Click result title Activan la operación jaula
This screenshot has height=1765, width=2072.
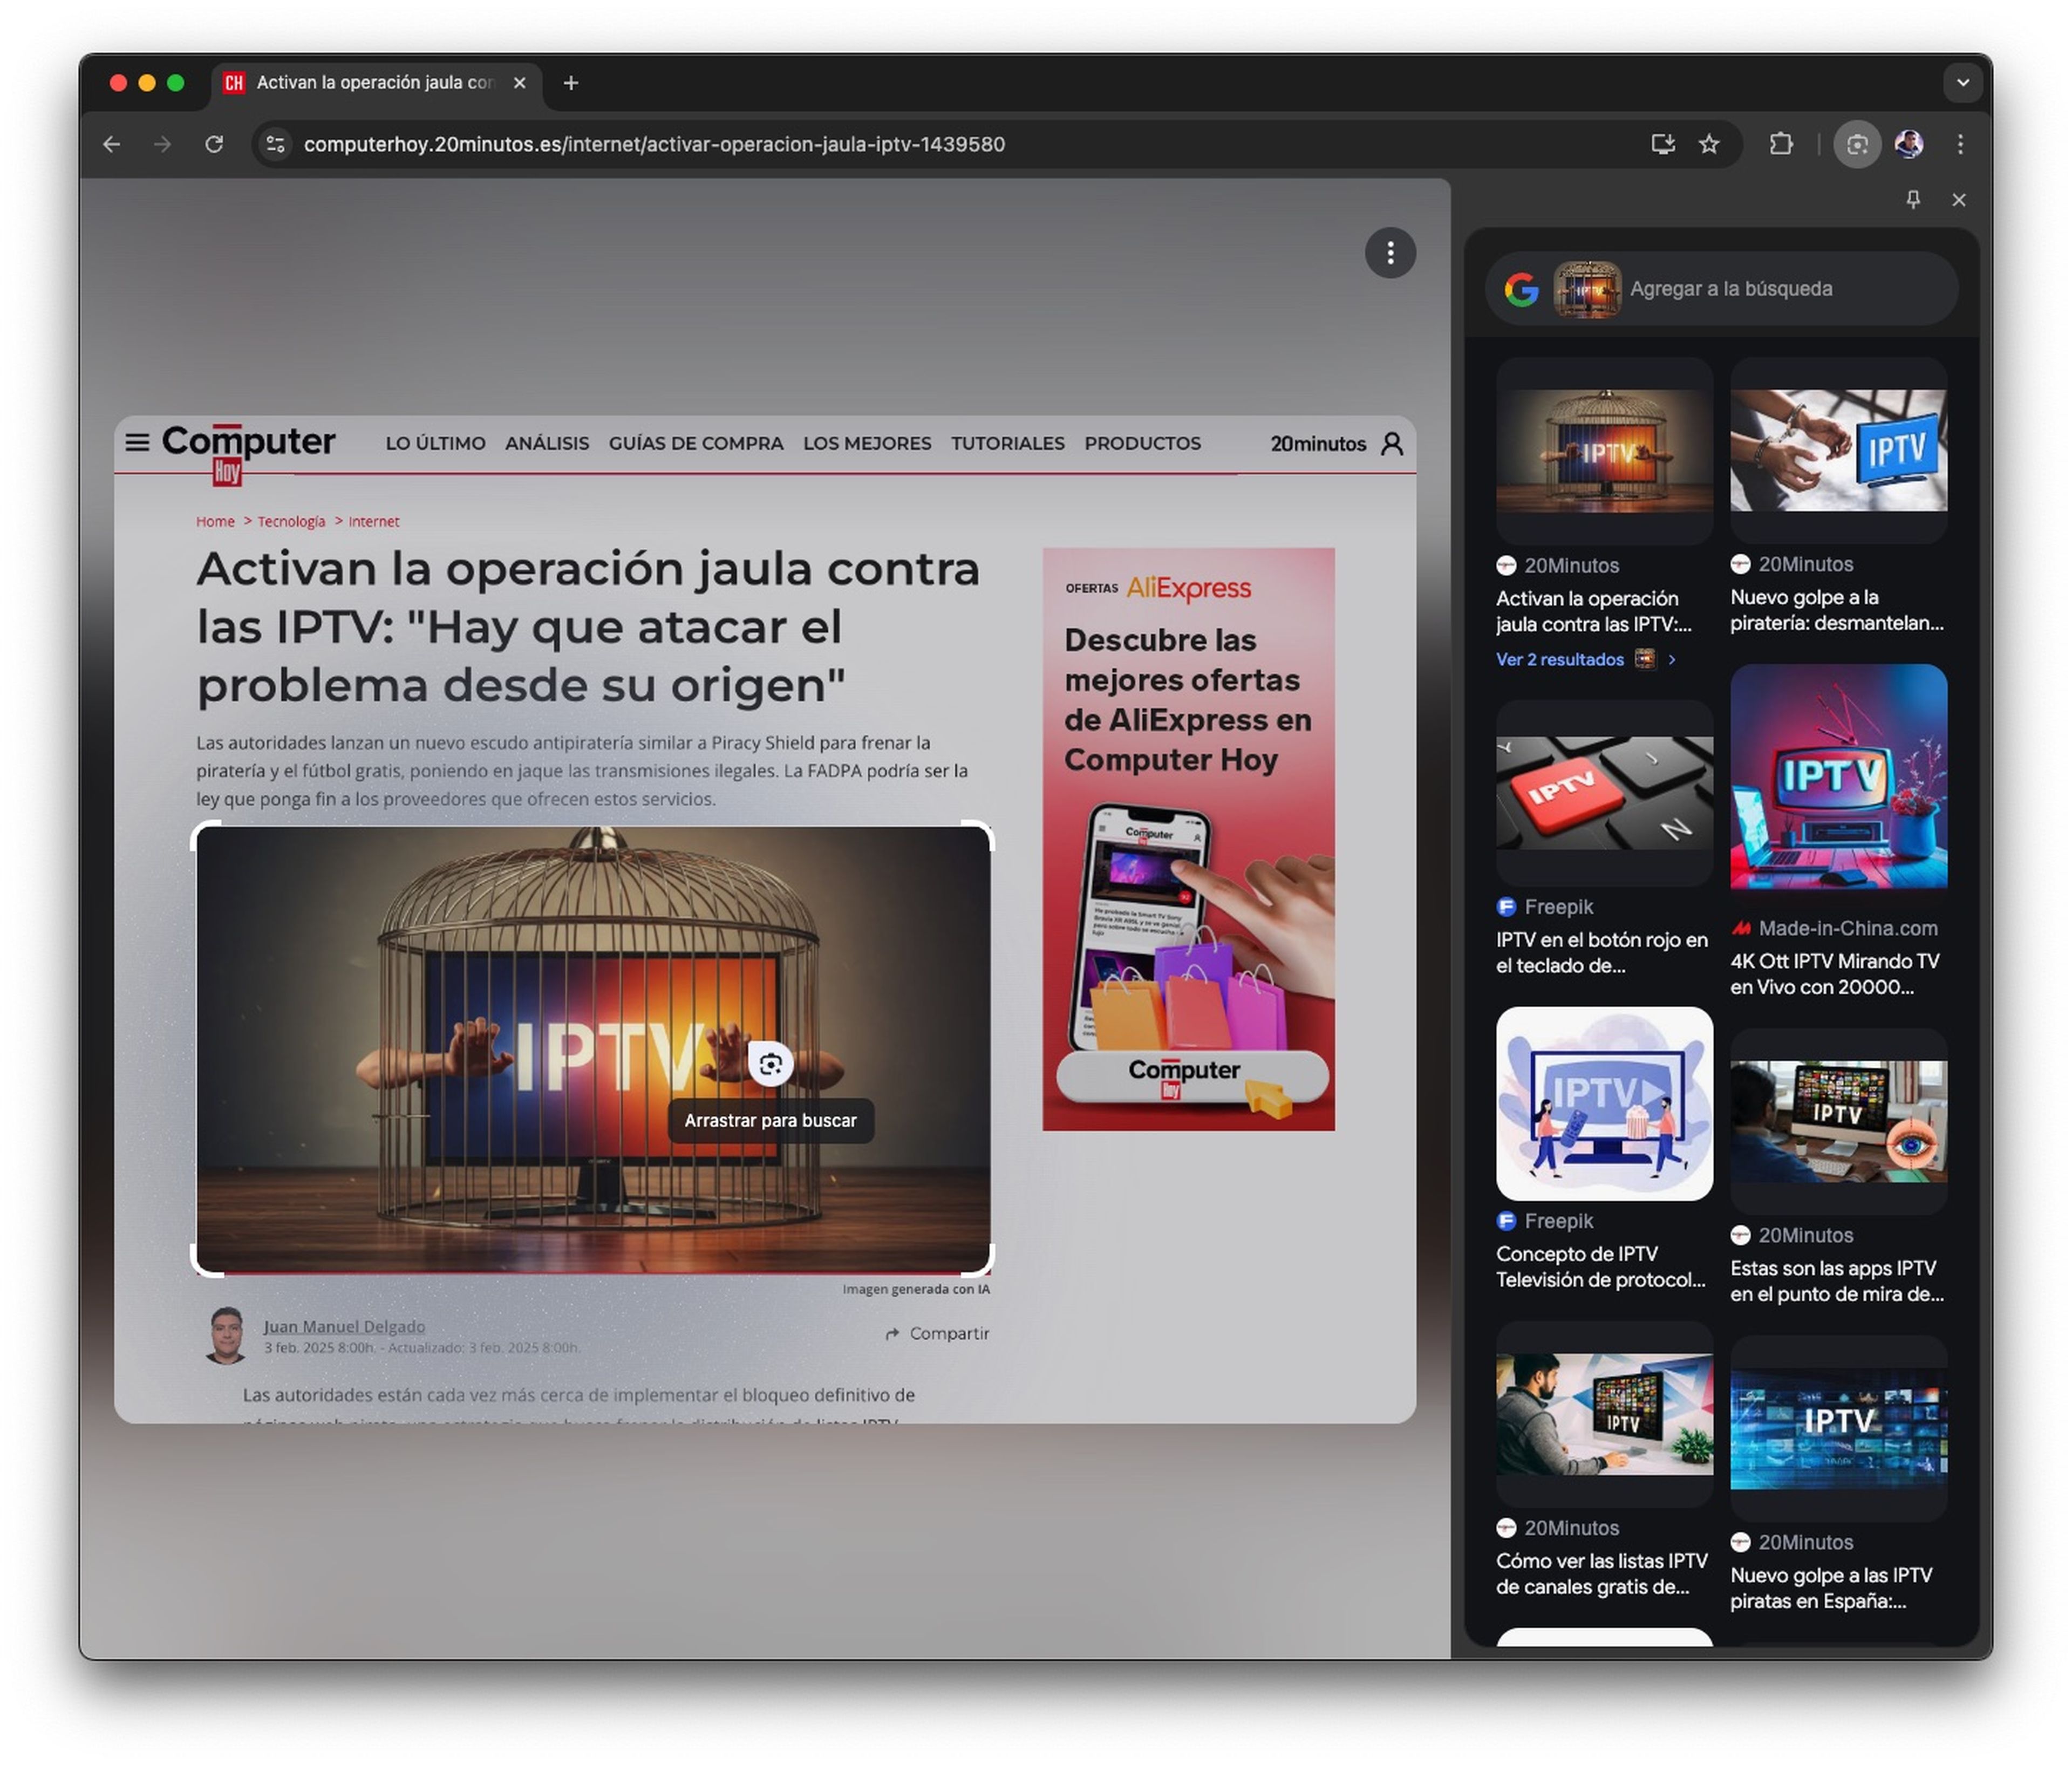point(1593,611)
